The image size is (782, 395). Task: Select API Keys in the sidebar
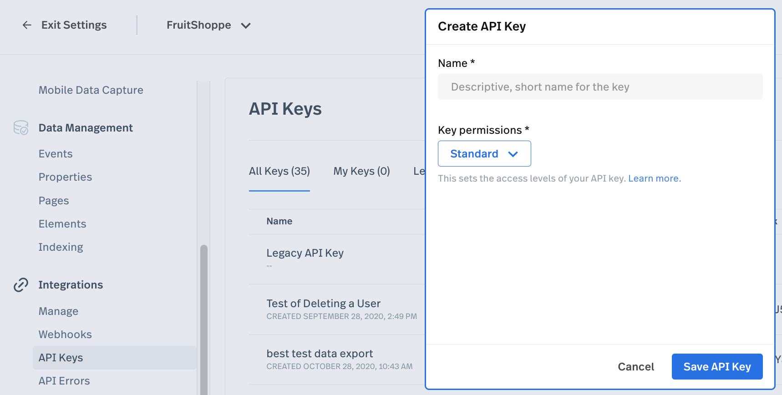114,358
